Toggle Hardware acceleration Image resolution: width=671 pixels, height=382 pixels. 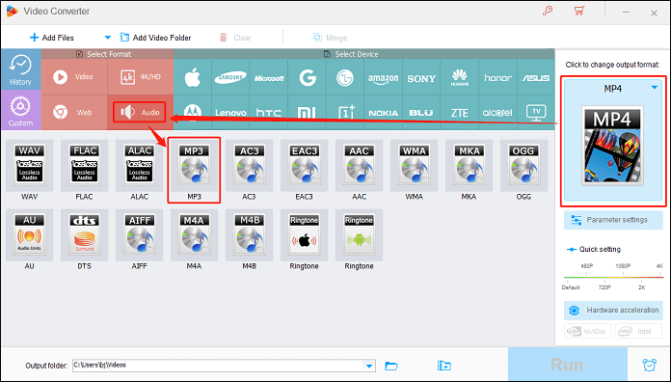pos(613,310)
